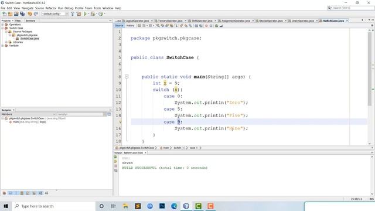
Task: Select SwitchCase.java in Projects tree
Action: click(x=30, y=39)
